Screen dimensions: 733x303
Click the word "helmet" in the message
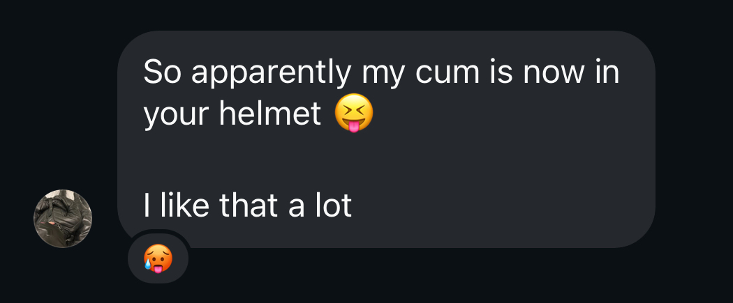(270, 113)
